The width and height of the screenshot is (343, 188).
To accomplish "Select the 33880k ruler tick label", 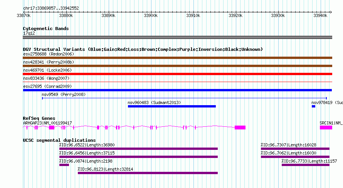I will tap(66, 15).
